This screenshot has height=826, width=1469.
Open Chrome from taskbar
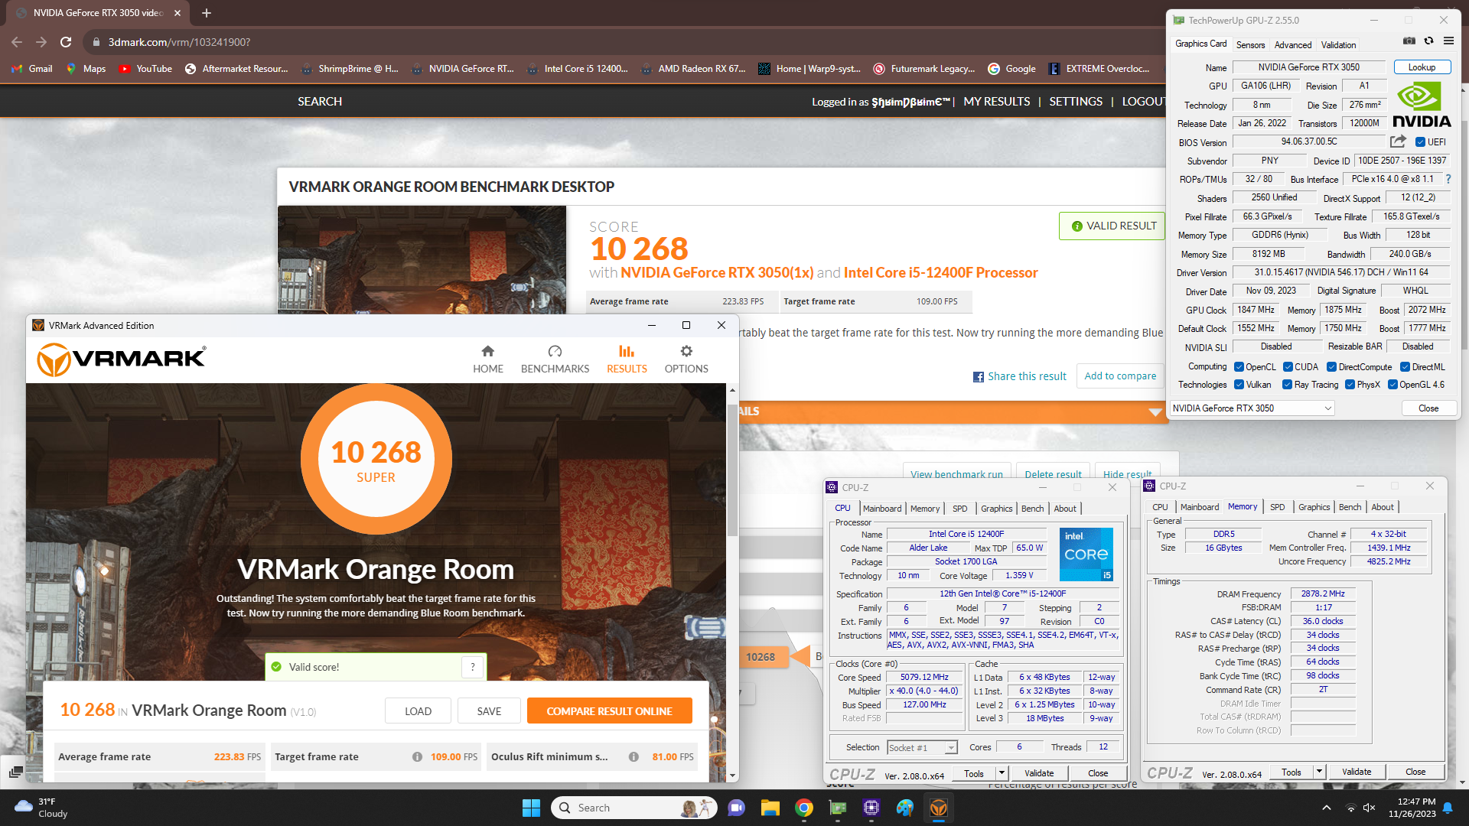click(803, 808)
